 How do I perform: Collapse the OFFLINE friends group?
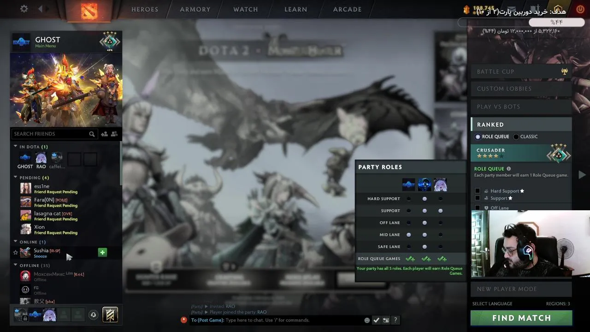click(15, 266)
